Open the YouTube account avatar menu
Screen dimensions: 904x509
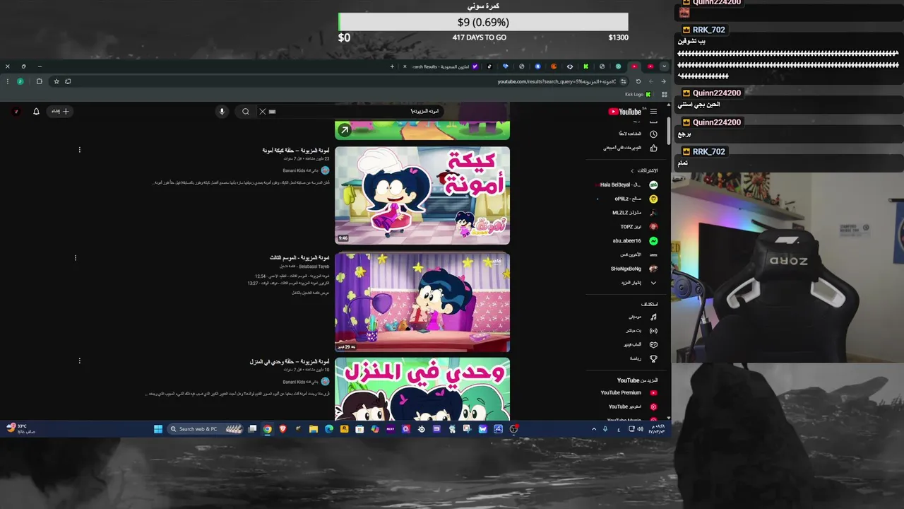tap(16, 111)
